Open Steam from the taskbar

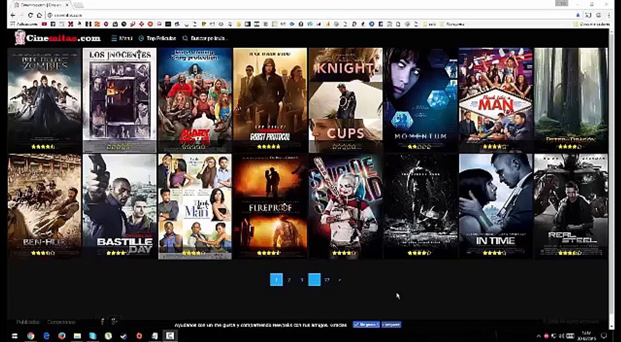pos(123,336)
